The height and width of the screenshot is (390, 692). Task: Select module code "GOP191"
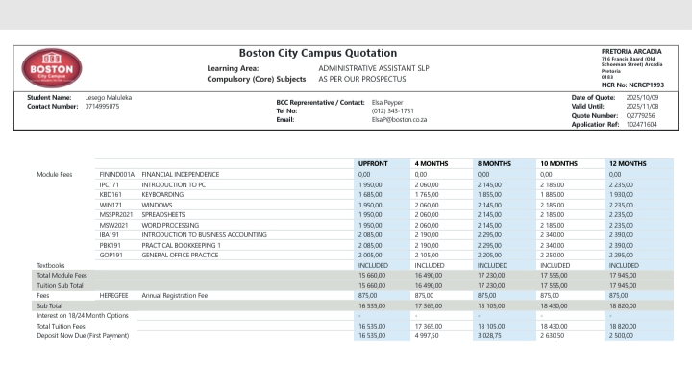[x=111, y=256]
